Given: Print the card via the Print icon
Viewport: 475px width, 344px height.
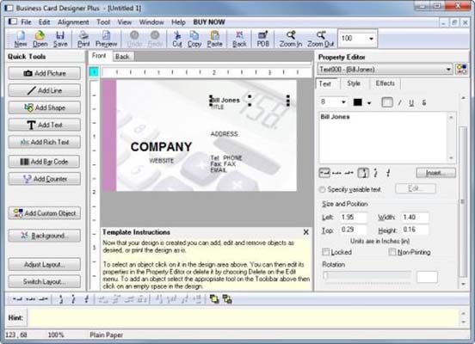Looking at the screenshot, I should [x=83, y=39].
